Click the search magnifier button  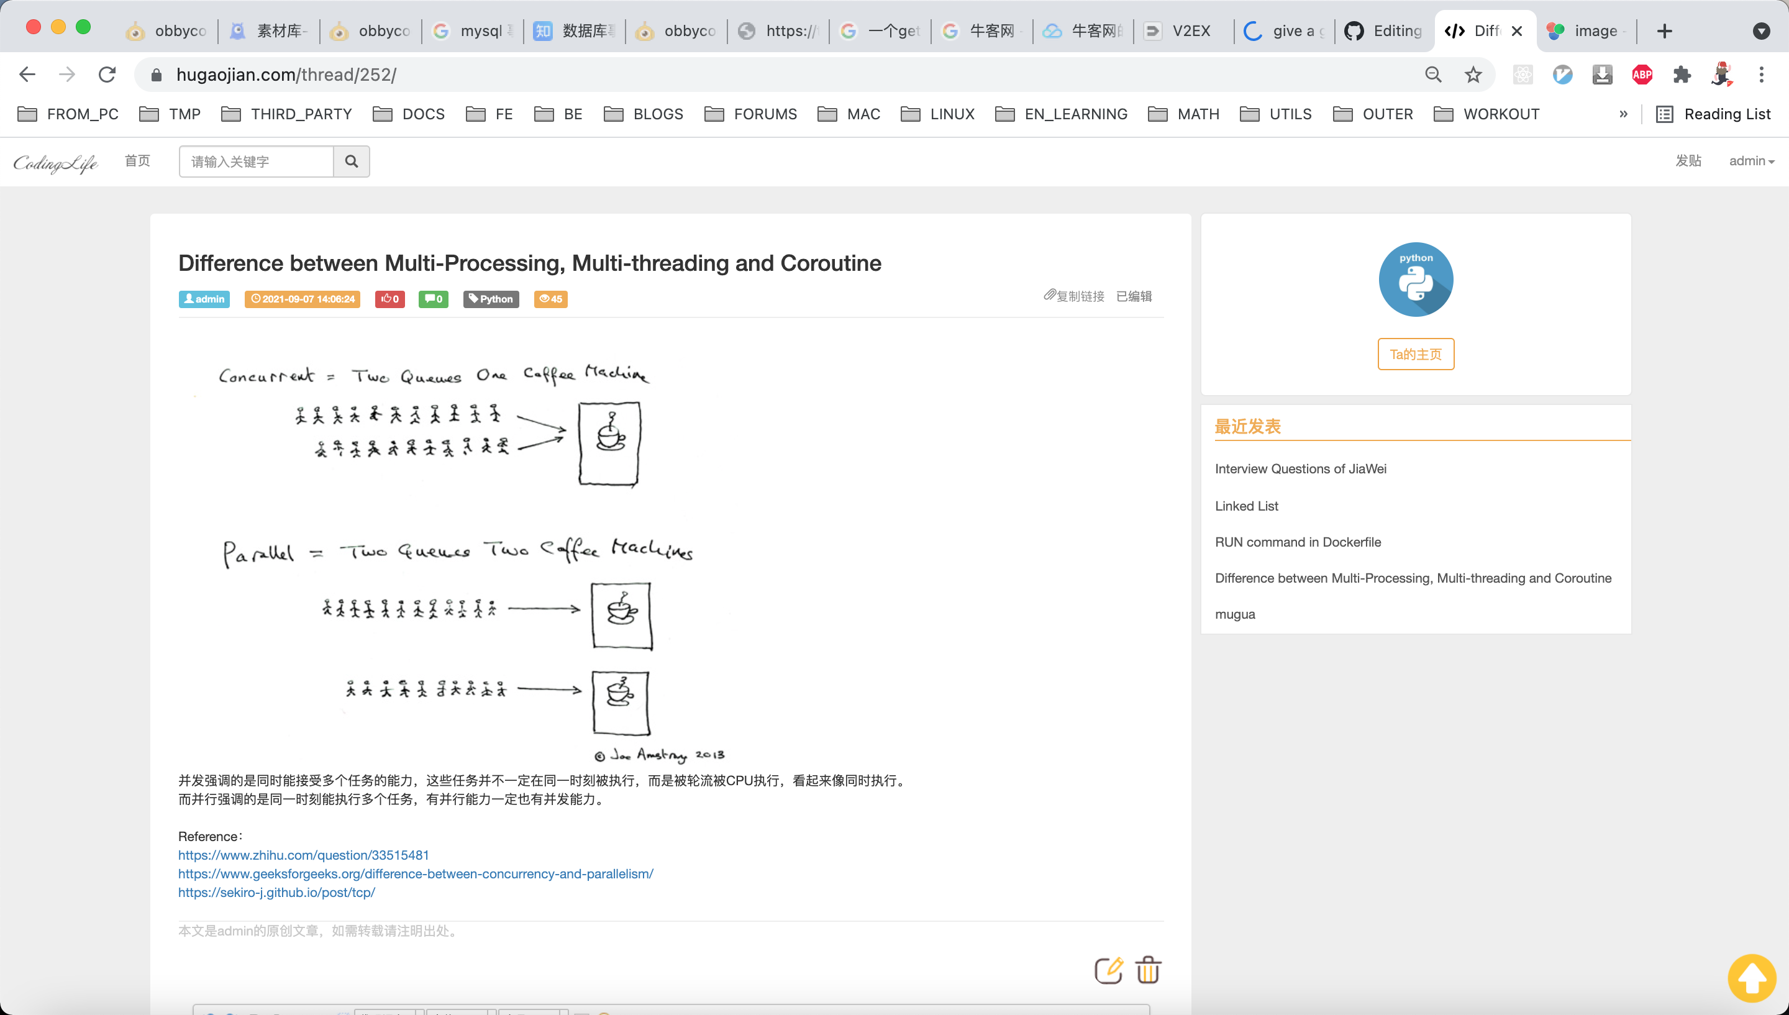click(x=351, y=161)
